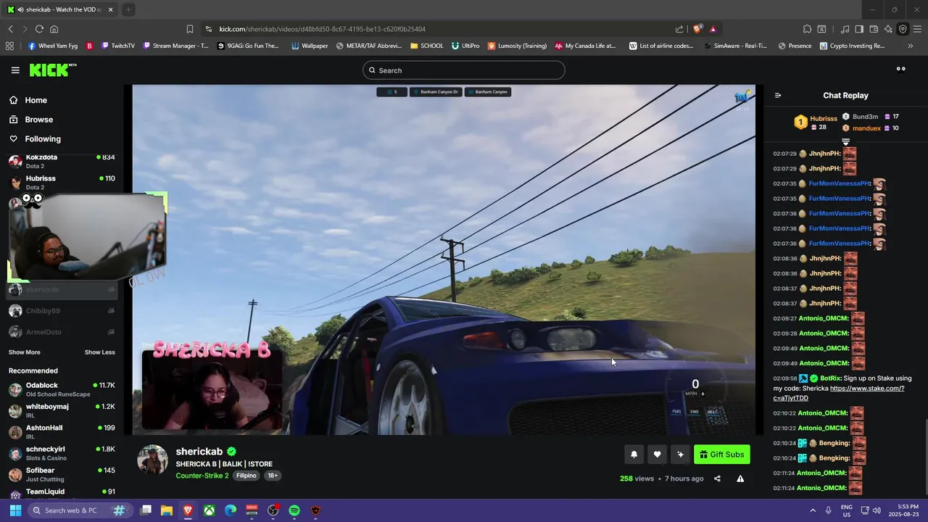The height and width of the screenshot is (522, 928).
Task: Toggle stream notifications with the bell button
Action: click(634, 455)
